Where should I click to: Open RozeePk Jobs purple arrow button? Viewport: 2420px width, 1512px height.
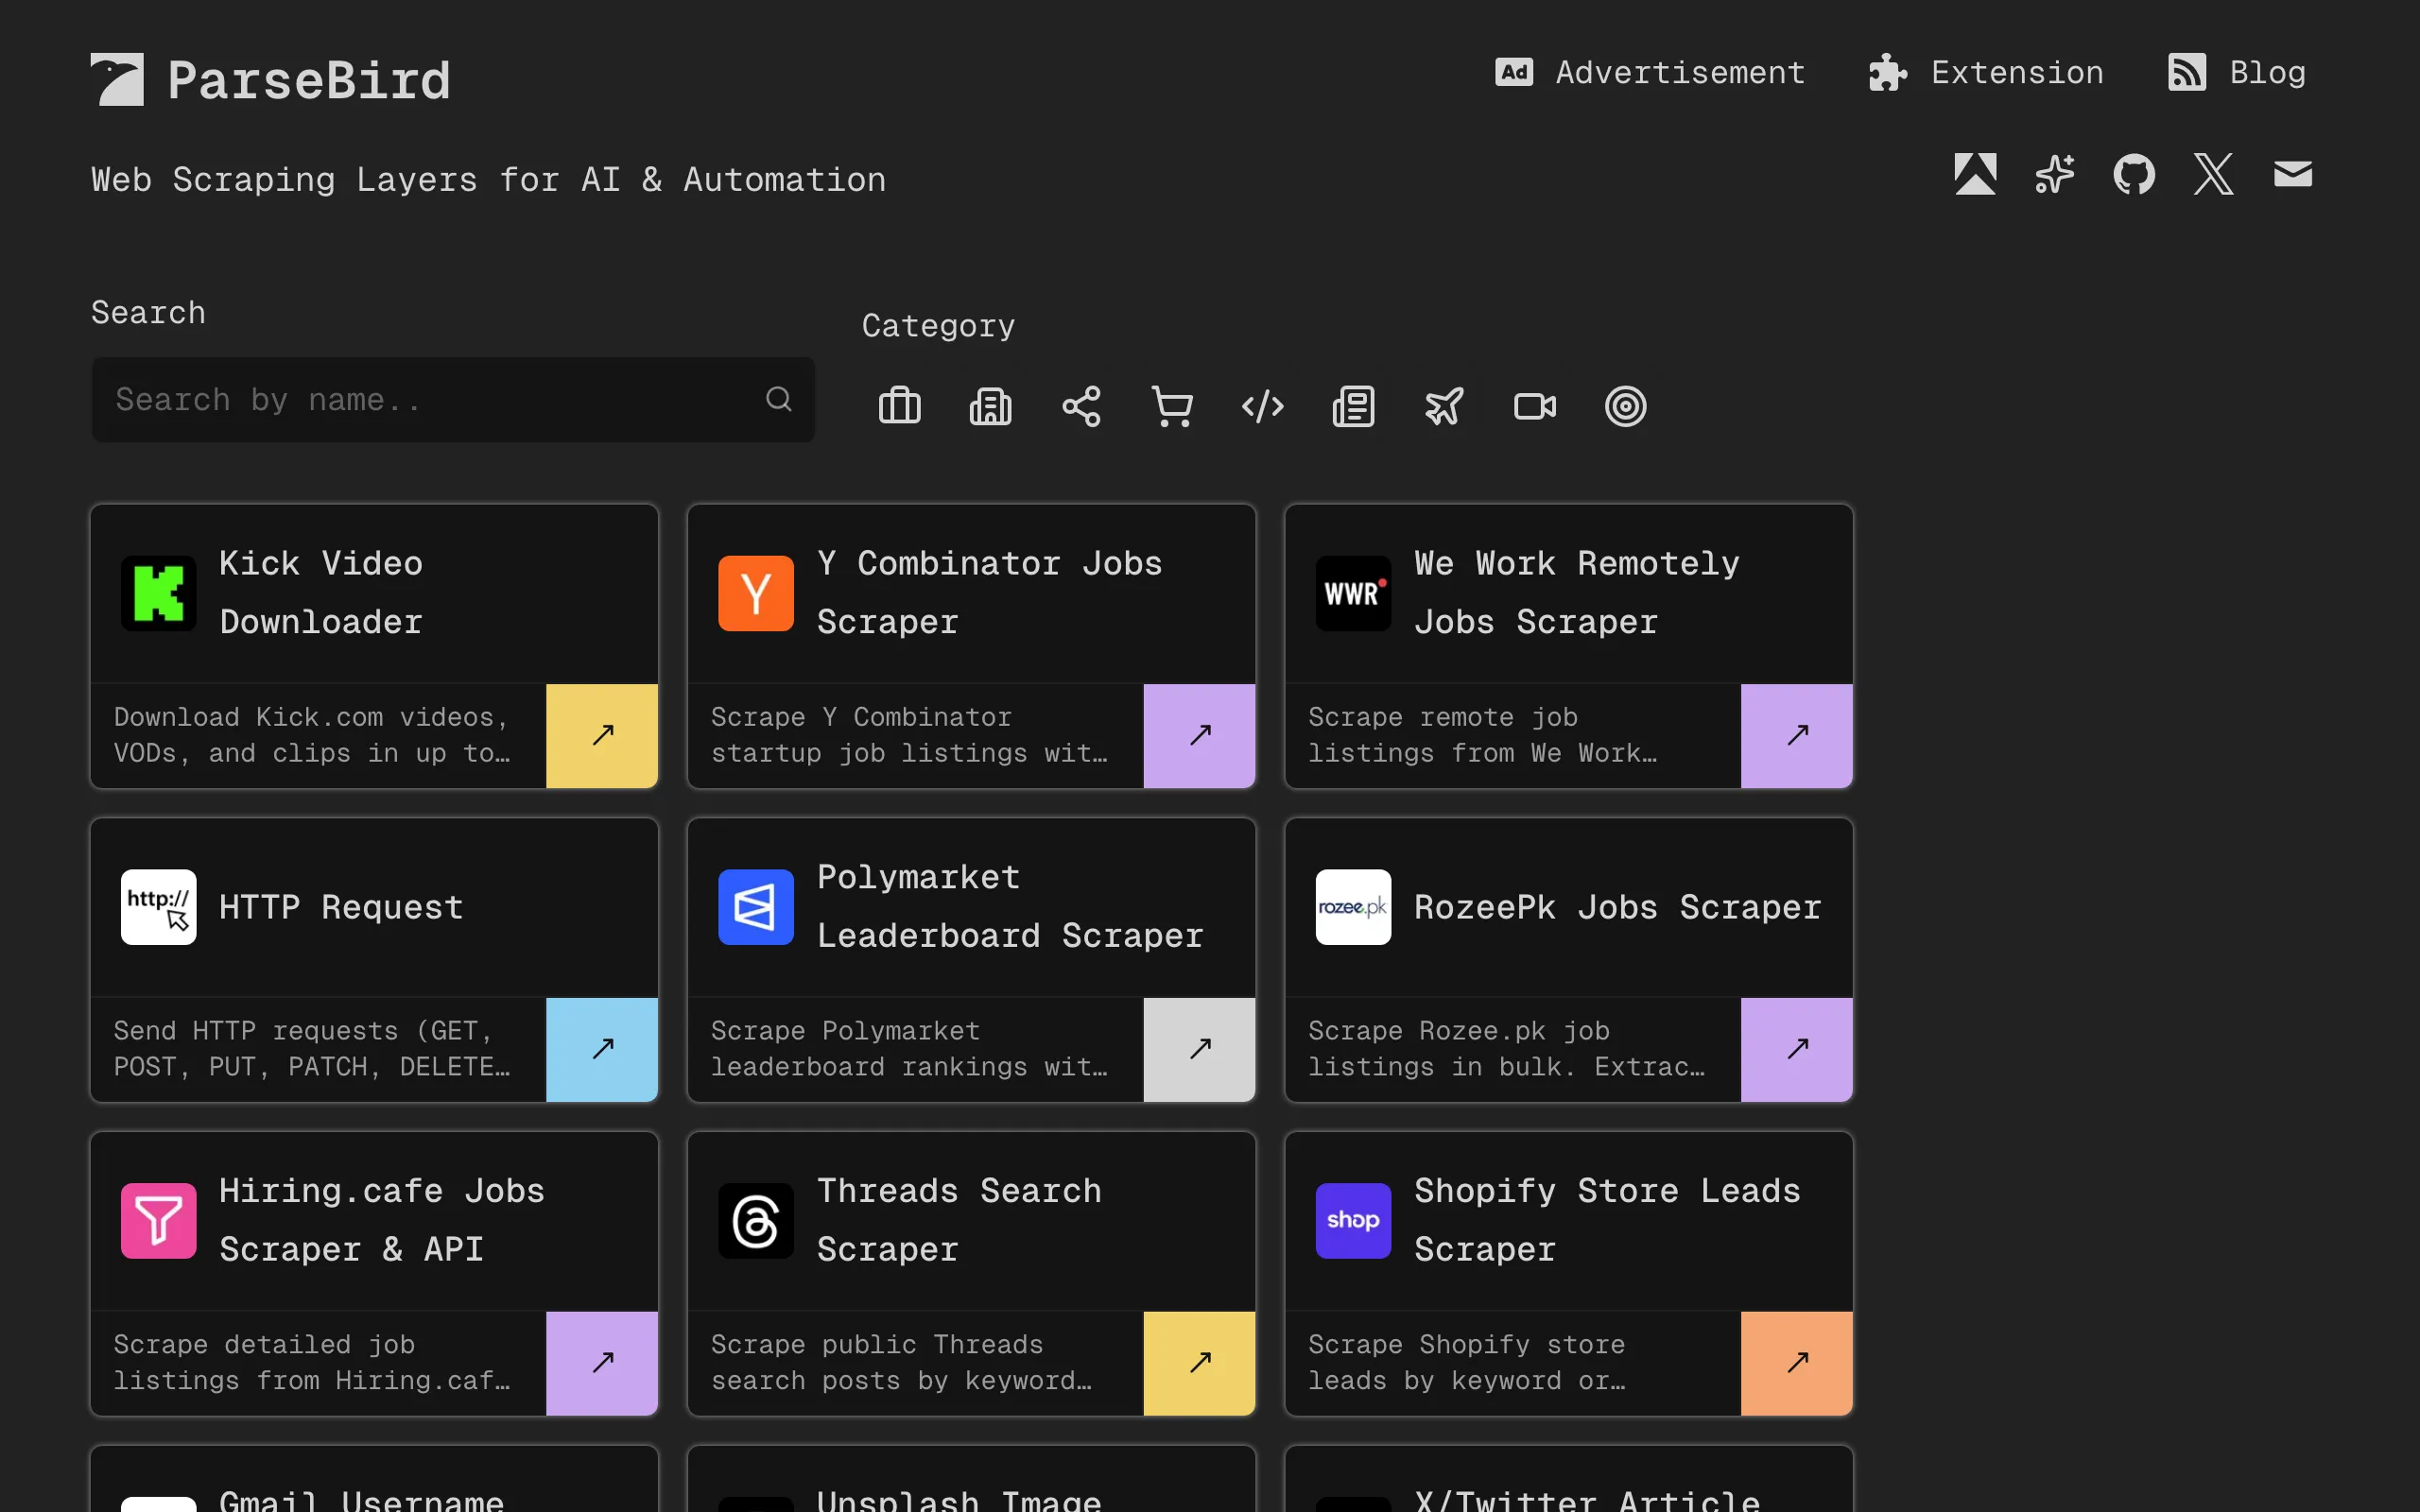tap(1797, 1049)
